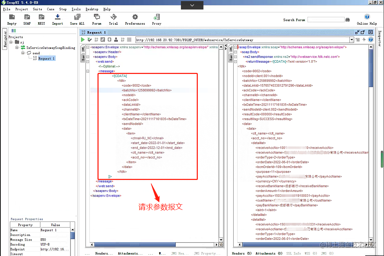Collapse soapenv:Envelope fold in request XML
The height and width of the screenshot is (256, 384).
88,47
